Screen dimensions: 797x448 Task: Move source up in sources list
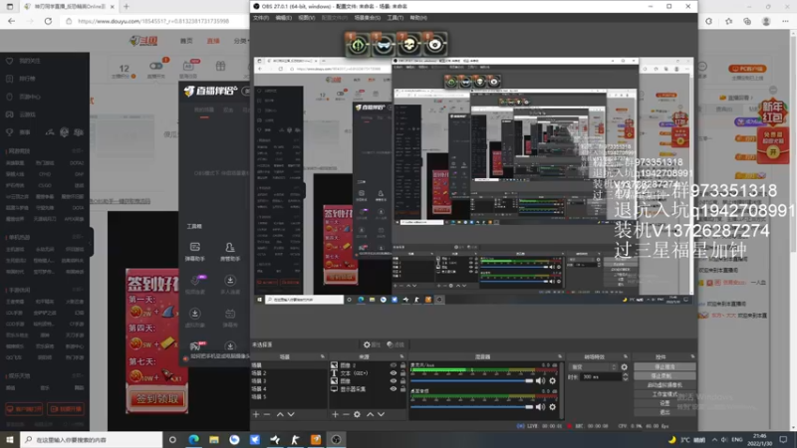pyautogui.click(x=370, y=414)
